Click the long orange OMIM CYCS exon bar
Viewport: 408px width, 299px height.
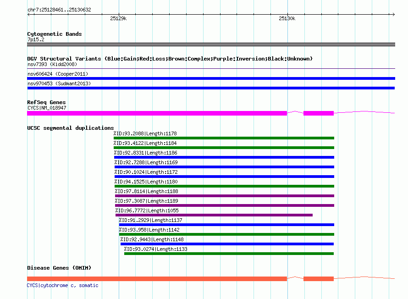tap(157, 279)
